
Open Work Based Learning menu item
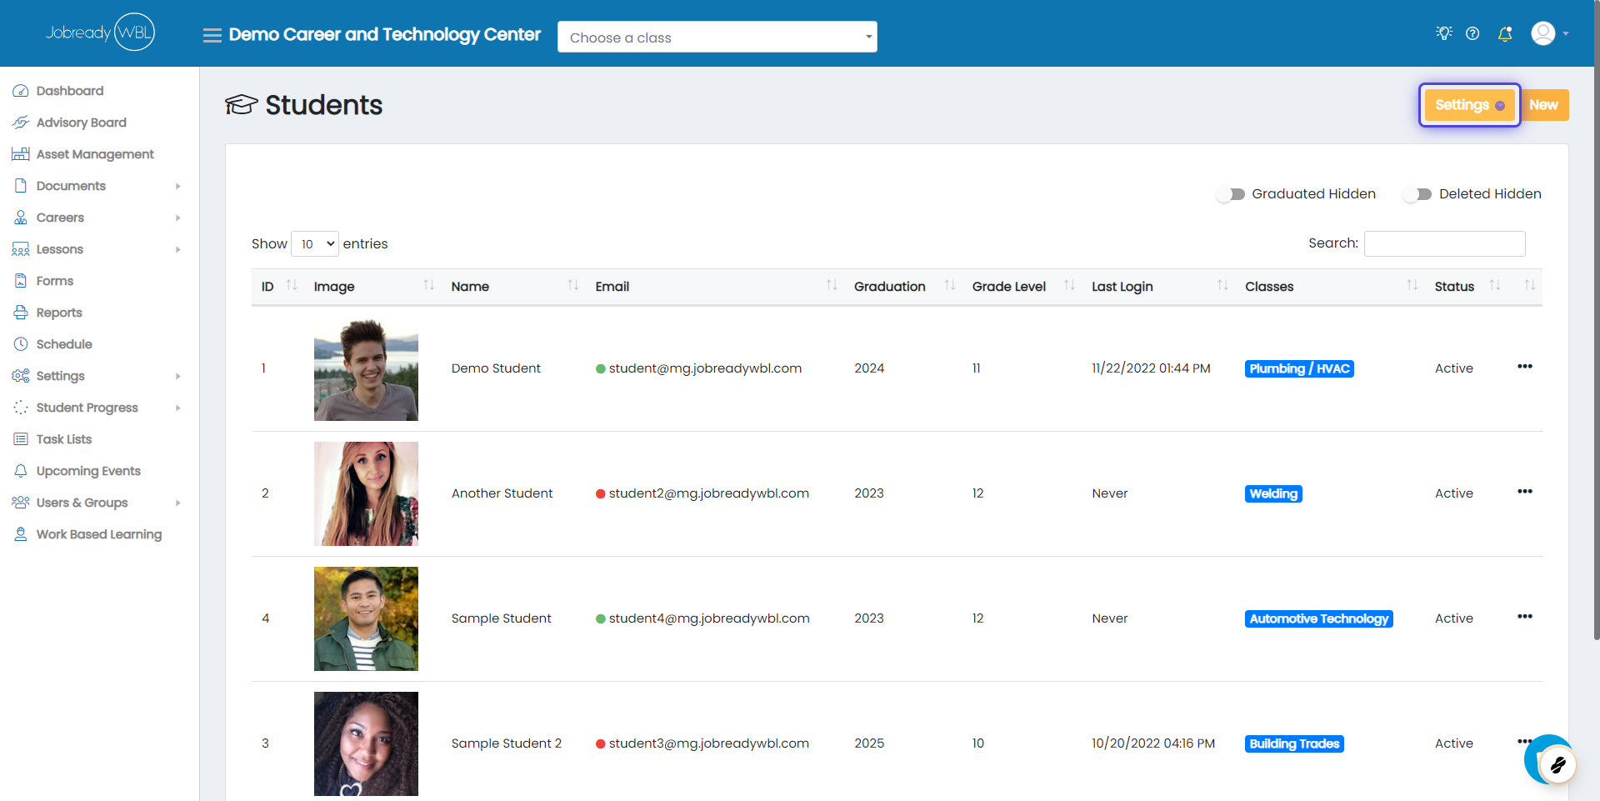pos(99,534)
